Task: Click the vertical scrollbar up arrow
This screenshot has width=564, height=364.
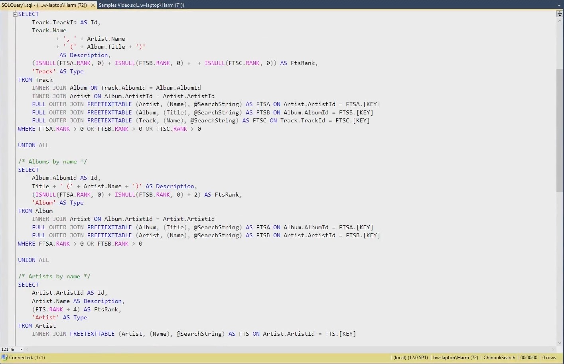Action: pos(560,21)
